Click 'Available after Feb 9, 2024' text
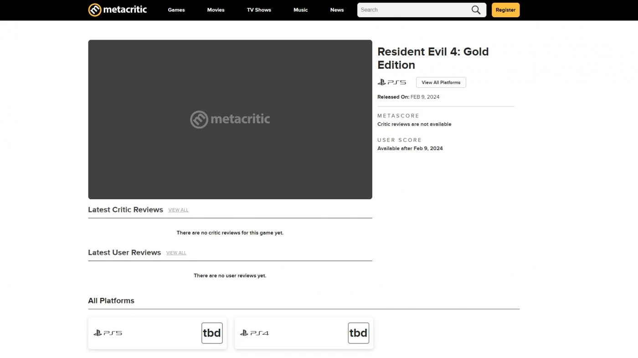Screen dimensions: 638x358 [410, 148]
